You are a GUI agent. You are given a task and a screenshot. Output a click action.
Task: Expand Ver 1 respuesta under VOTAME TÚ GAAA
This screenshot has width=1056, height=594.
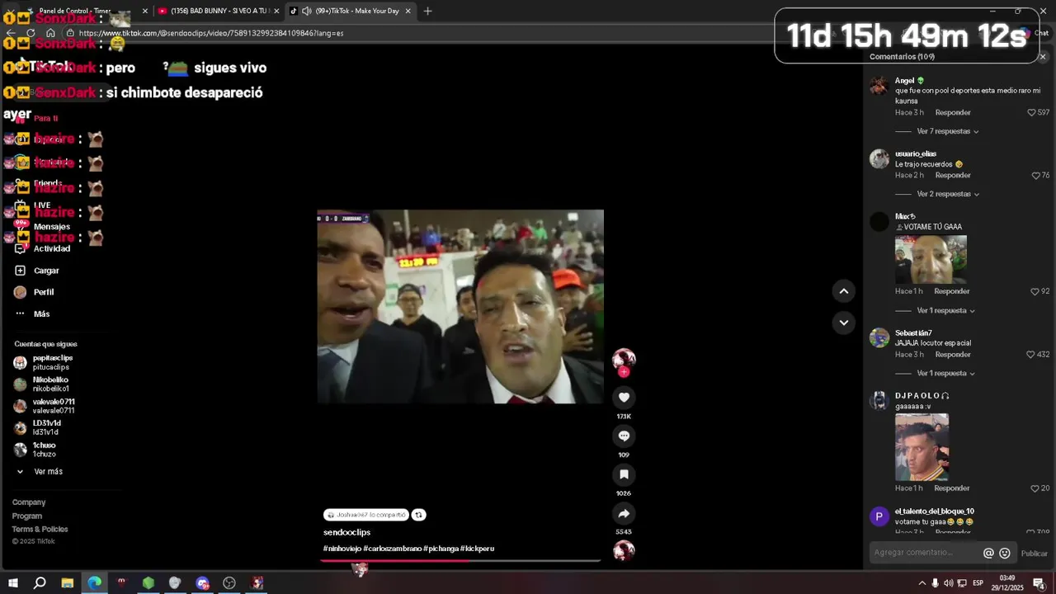tap(946, 311)
